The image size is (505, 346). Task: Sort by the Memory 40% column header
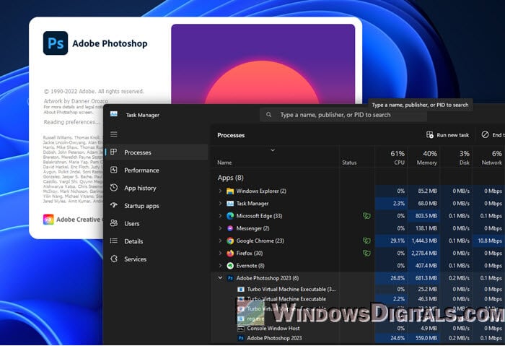(423, 157)
